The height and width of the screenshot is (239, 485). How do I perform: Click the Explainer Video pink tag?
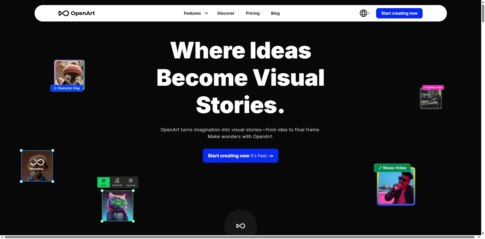pos(433,88)
